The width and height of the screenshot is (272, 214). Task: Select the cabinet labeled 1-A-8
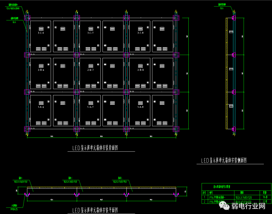click(x=140, y=110)
